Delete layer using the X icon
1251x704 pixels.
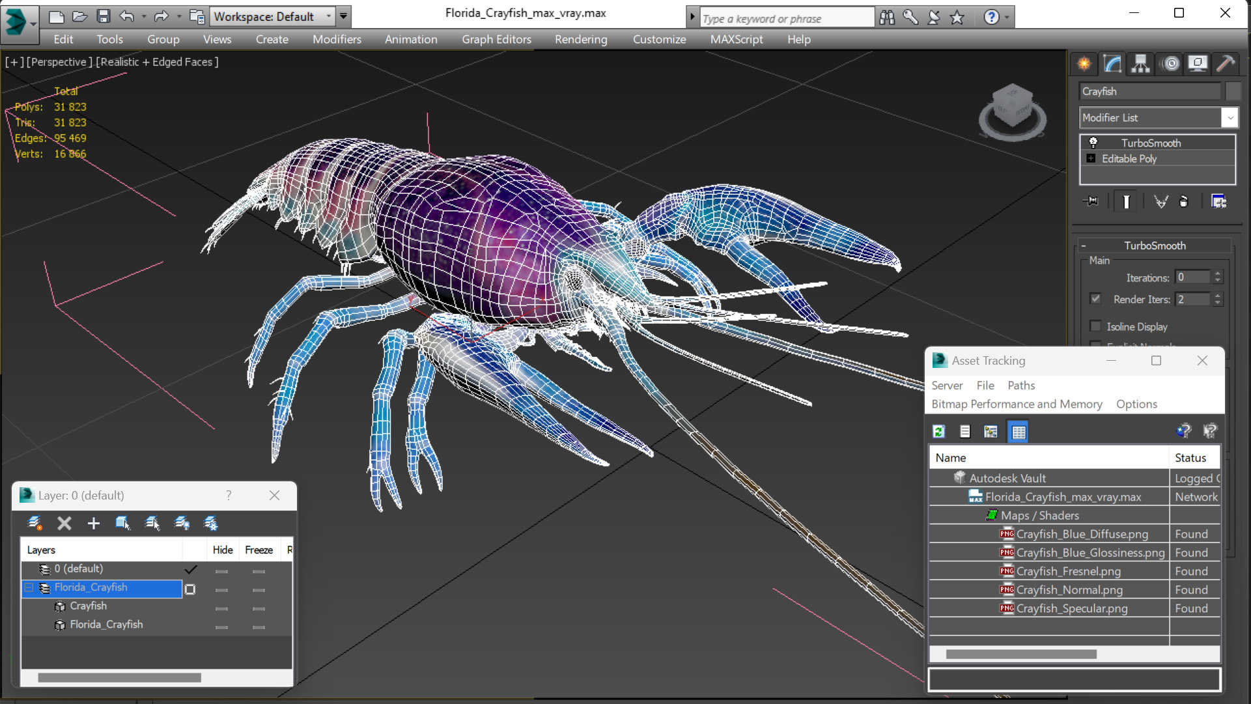(x=64, y=523)
